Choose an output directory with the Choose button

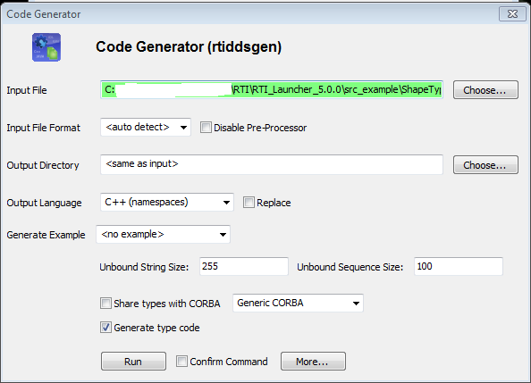pos(485,165)
